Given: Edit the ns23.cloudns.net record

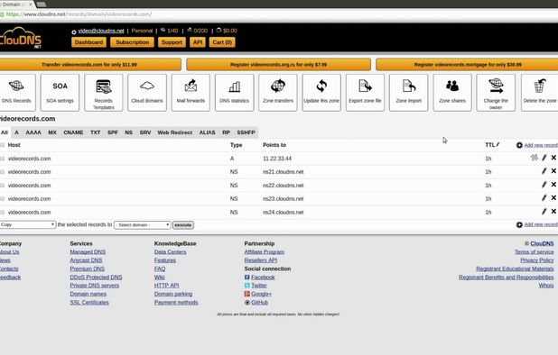Looking at the screenshot, I should click(x=544, y=198).
